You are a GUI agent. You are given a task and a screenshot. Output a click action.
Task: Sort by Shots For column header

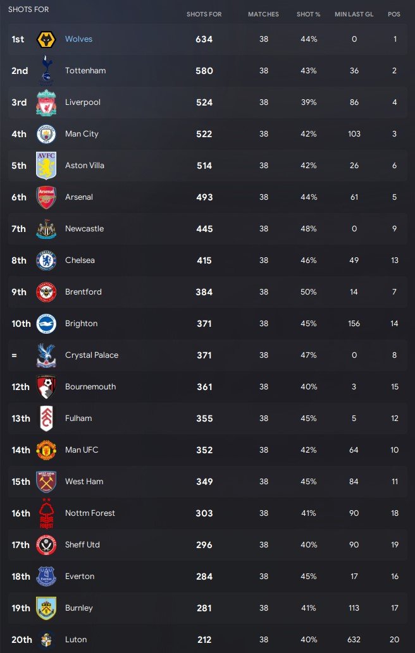[204, 15]
